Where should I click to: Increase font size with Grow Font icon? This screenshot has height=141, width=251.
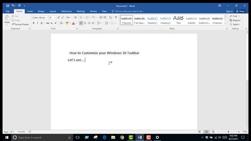(x=58, y=17)
